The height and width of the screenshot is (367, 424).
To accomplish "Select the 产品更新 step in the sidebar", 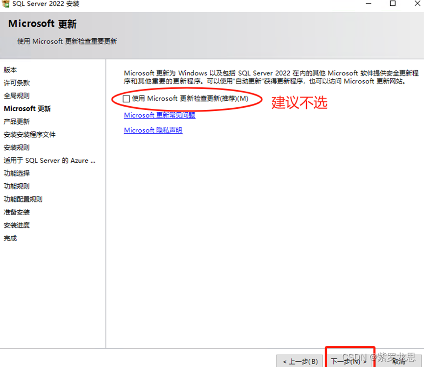I will 17,122.
